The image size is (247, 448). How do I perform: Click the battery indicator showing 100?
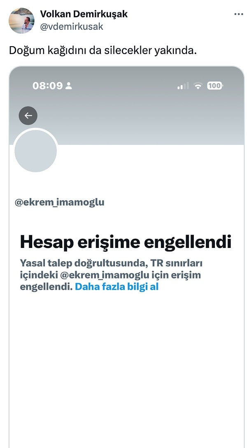point(215,85)
